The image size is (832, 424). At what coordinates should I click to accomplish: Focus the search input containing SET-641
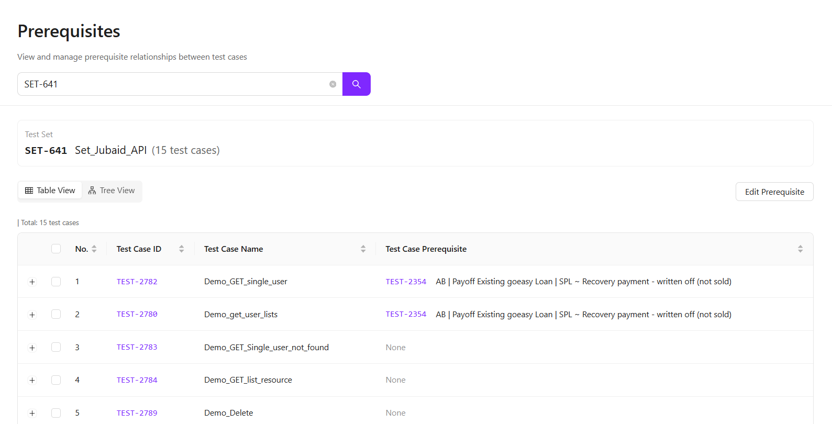point(173,84)
